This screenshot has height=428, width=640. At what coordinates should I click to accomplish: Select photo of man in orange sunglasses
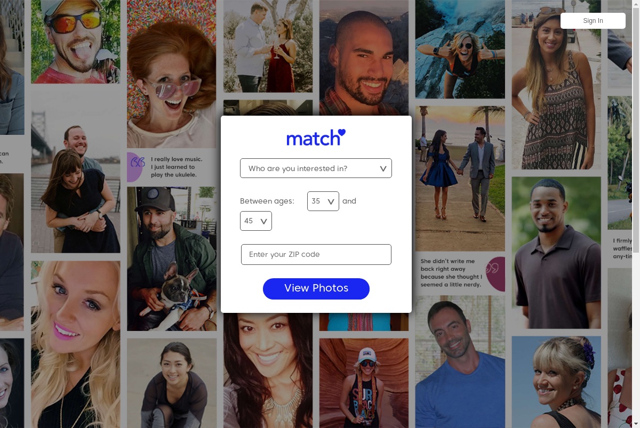(75, 42)
